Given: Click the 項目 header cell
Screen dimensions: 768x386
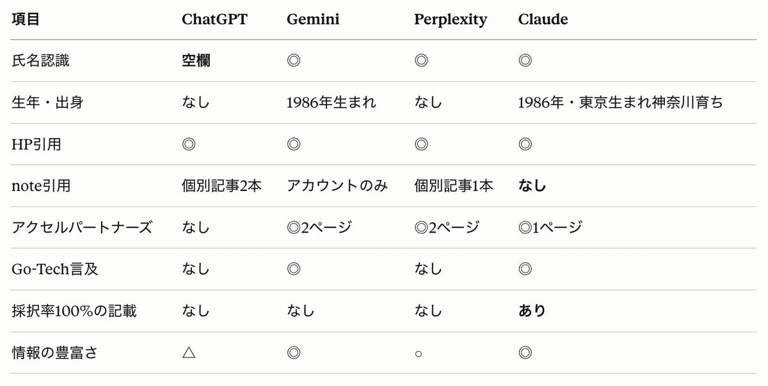Looking at the screenshot, I should click(26, 19).
